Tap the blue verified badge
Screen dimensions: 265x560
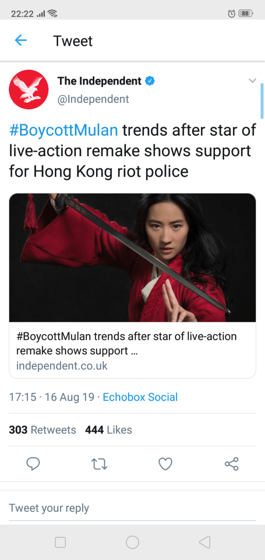click(150, 81)
